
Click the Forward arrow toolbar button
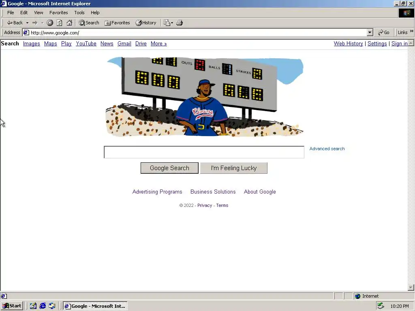click(35, 23)
